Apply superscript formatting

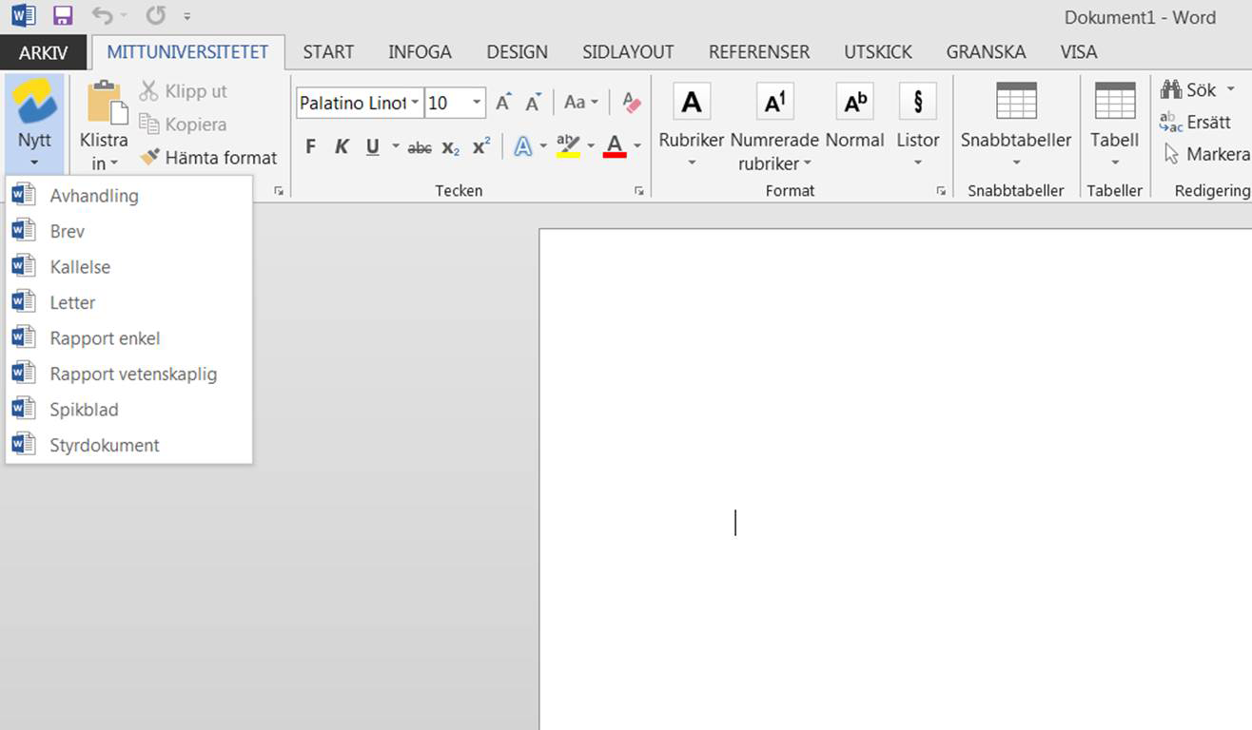point(481,146)
